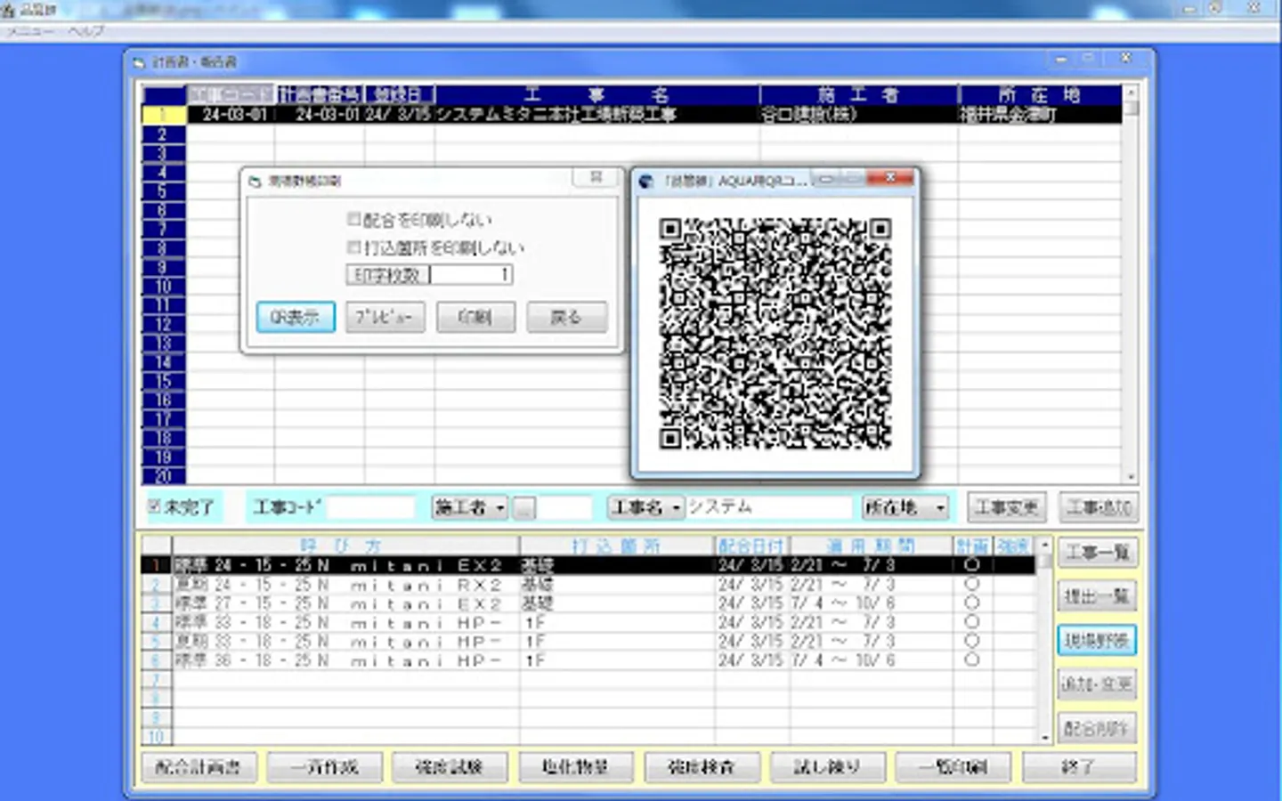Open the 工事名 dropdown
The image size is (1282, 801).
[646, 507]
